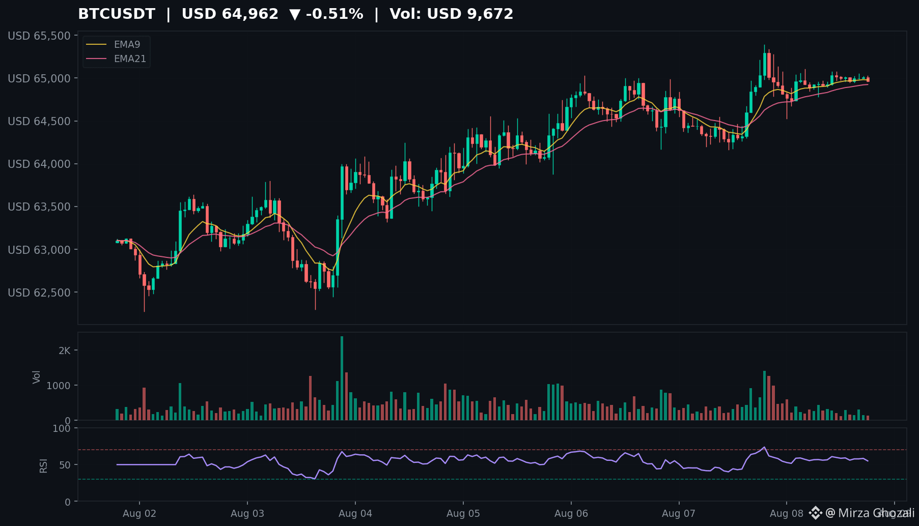Click the tallest green volume bar
This screenshot has height=526, width=919.
[342, 378]
